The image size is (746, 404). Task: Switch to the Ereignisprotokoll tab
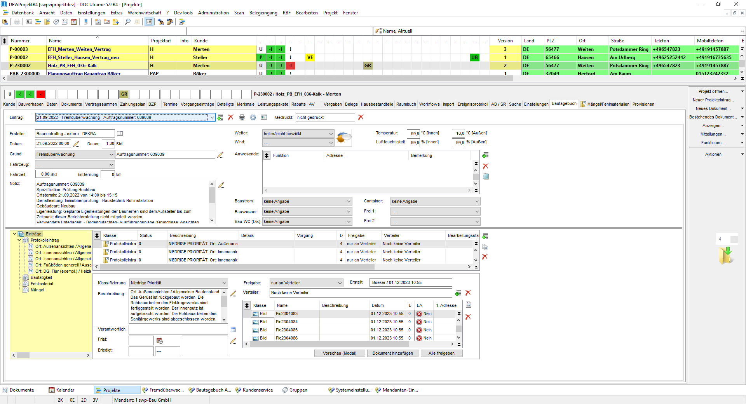coord(472,104)
